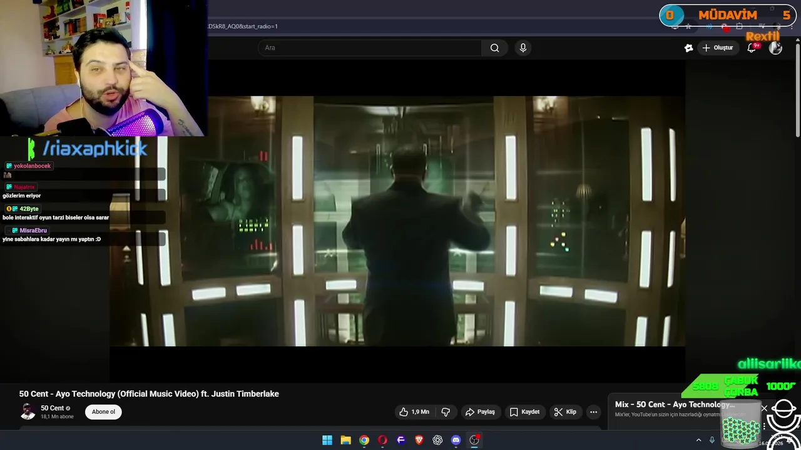Launch Brave browser from the taskbar
This screenshot has width=801, height=450.
click(x=419, y=440)
